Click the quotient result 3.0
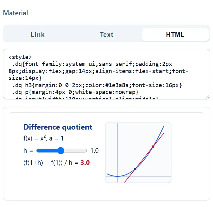Screen dimensions: 213x207 (85, 163)
